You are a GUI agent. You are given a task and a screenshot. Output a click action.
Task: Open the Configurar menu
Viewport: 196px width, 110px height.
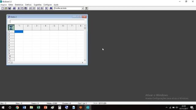coord(47,5)
